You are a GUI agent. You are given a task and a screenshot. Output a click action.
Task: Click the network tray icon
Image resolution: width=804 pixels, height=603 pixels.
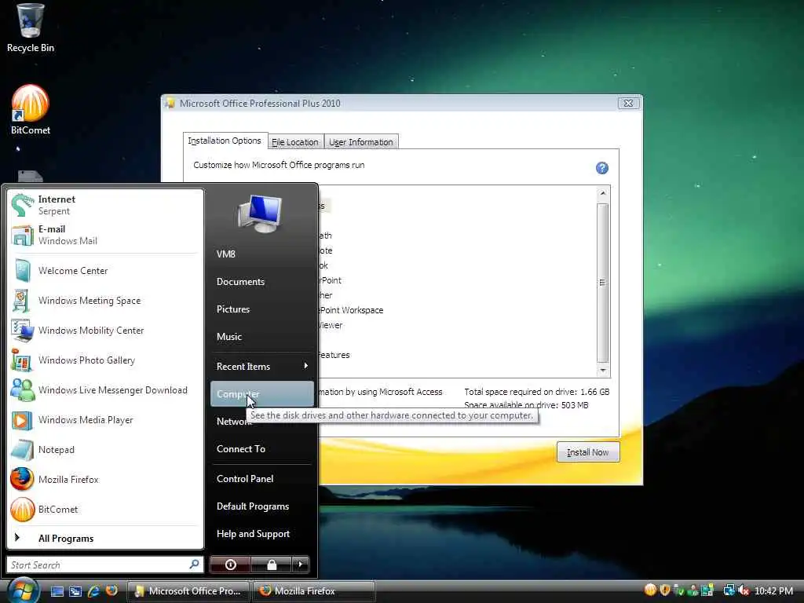tap(729, 590)
